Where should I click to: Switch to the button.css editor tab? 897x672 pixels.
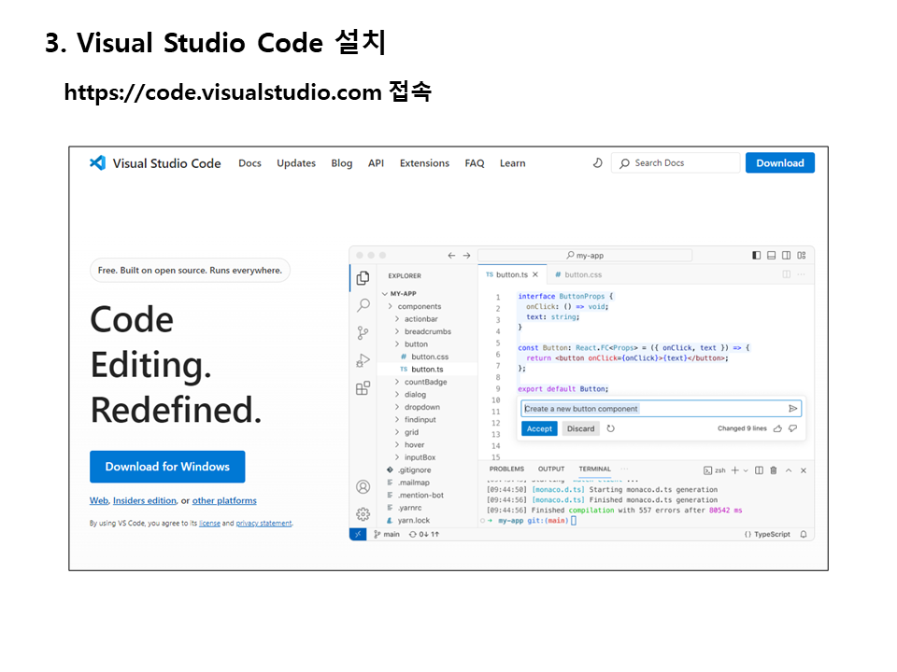[578, 274]
